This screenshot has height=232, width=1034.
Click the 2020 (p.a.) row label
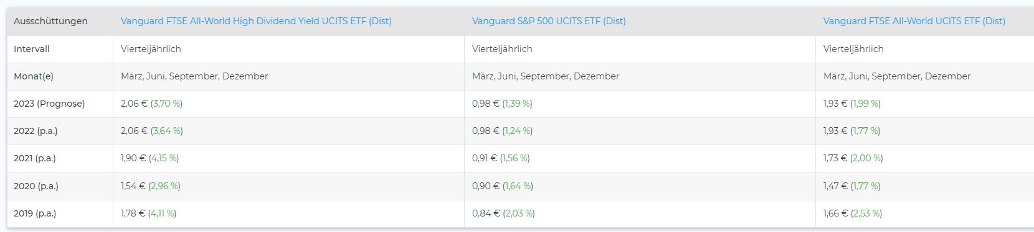coord(36,186)
